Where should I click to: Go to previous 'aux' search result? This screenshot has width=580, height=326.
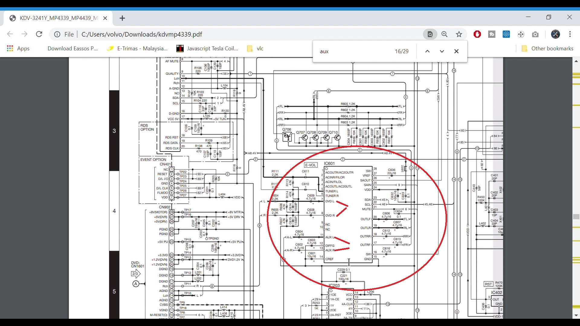click(x=427, y=51)
